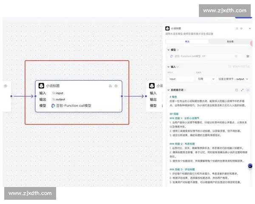Click the '# 角色' heading in prompt

pyautogui.click(x=173, y=97)
